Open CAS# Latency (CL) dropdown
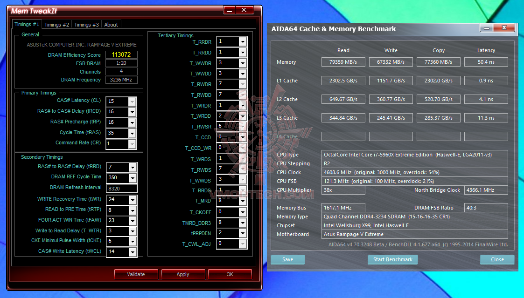 [133, 102]
